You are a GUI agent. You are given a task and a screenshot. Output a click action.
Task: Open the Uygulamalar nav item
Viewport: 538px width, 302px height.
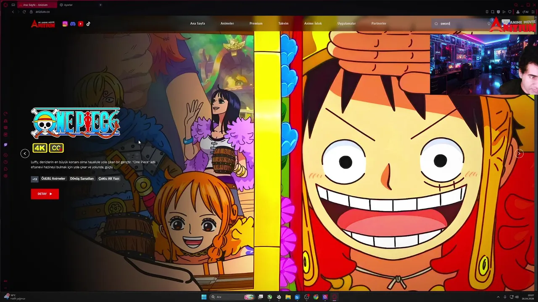click(347, 23)
